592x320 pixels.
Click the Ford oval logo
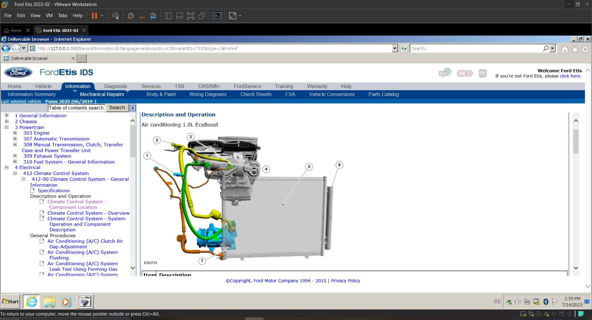pos(18,73)
